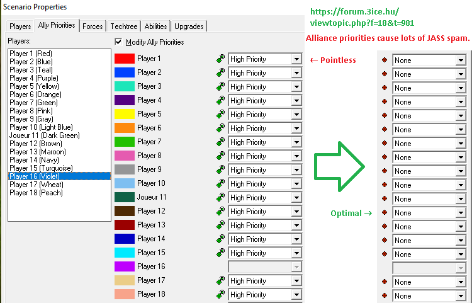Click the red diamond icon in bottom None row
472x303 pixels.
coord(385,296)
